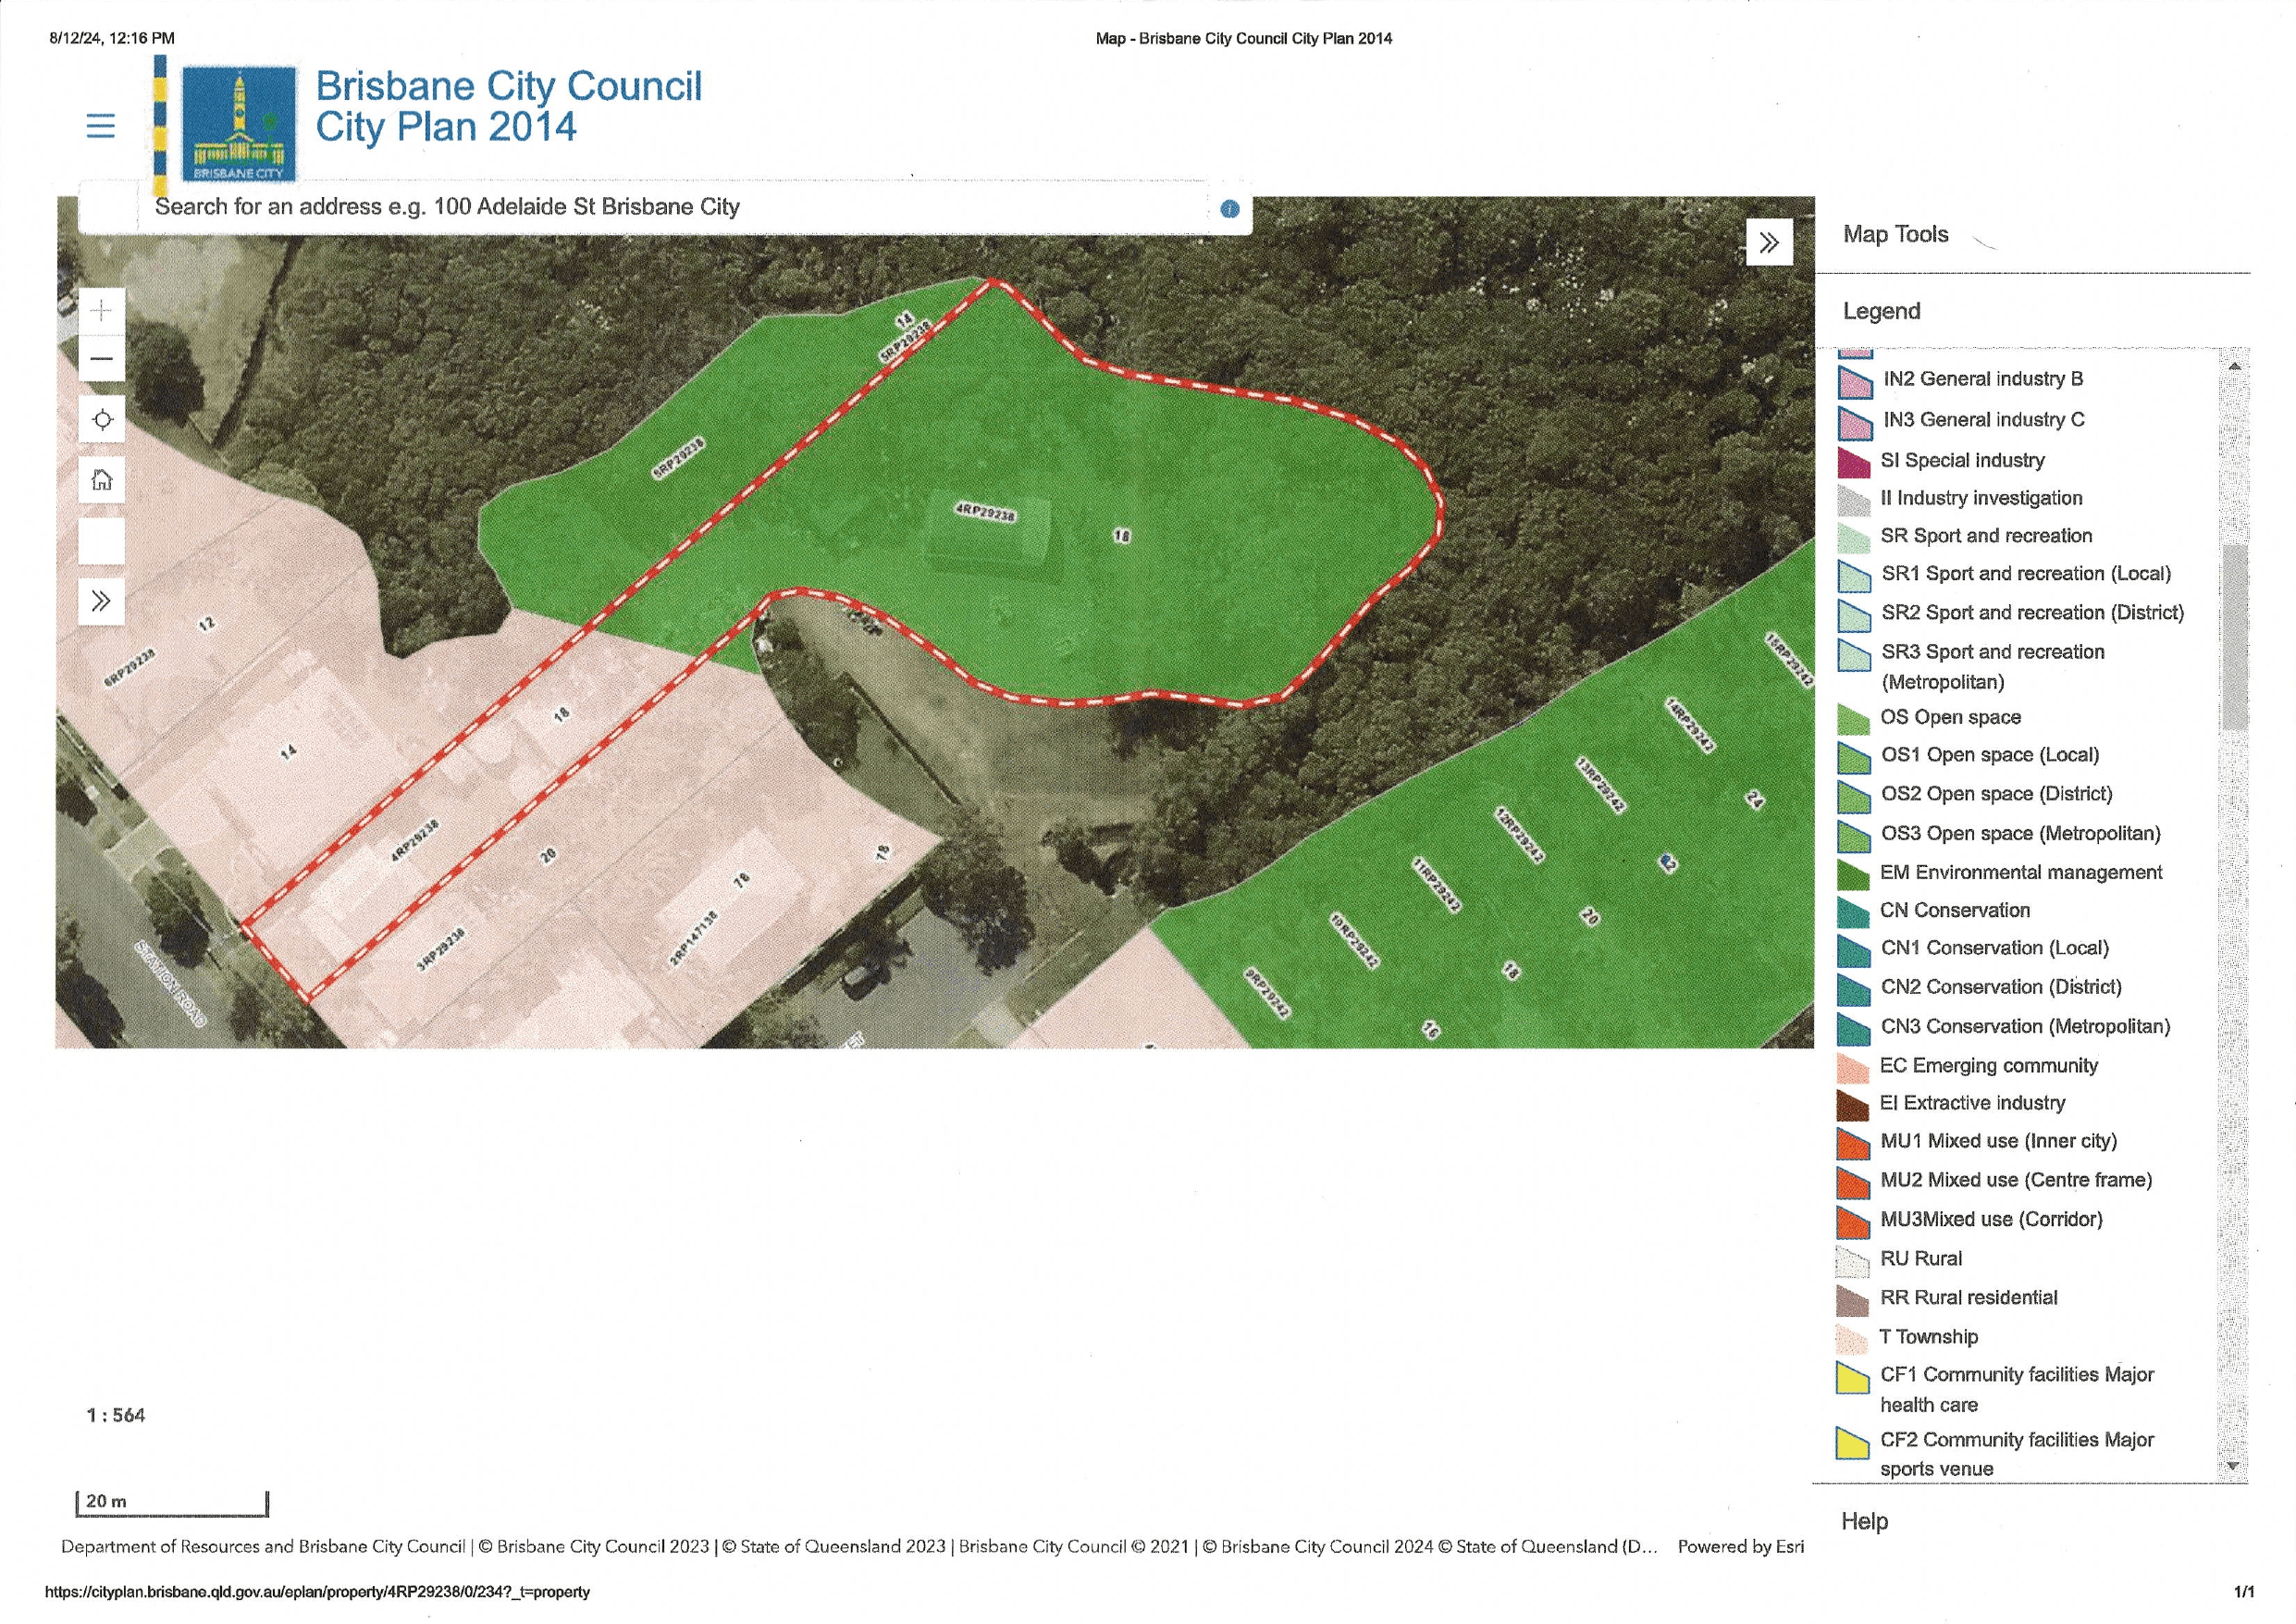This screenshot has height=1624, width=2296.
Task: Collapse the Map Tools side panel
Action: point(1769,242)
